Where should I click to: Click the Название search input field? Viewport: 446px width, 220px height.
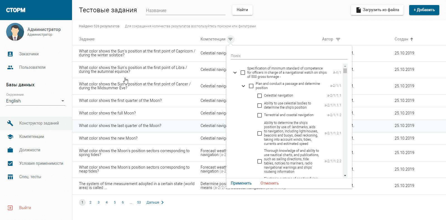[185, 11]
